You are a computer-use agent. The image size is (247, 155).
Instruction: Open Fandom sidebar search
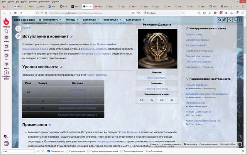tap(6, 31)
